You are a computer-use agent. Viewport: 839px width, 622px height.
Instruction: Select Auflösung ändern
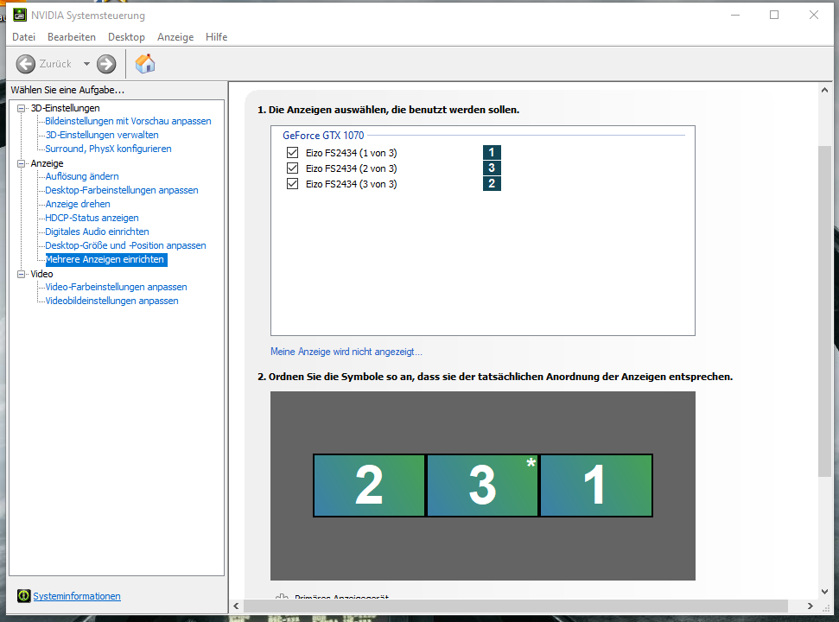tap(82, 176)
